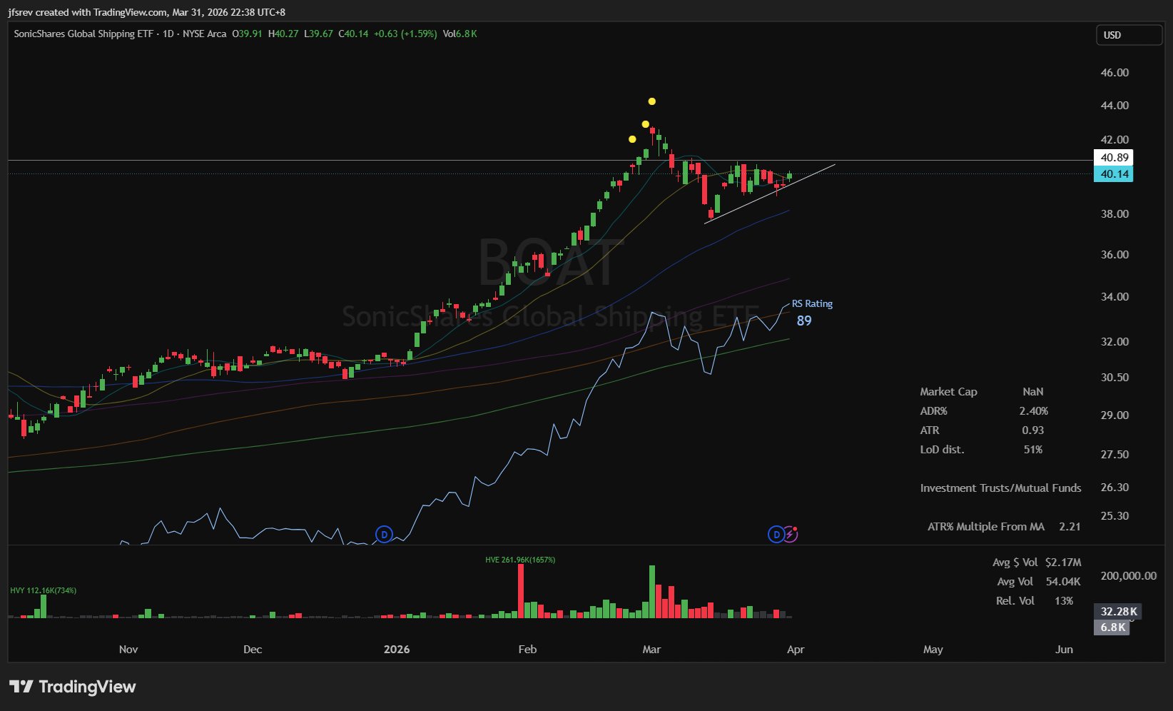This screenshot has width=1173, height=711.
Task: Open the USD currency selector
Action: click(x=1129, y=35)
